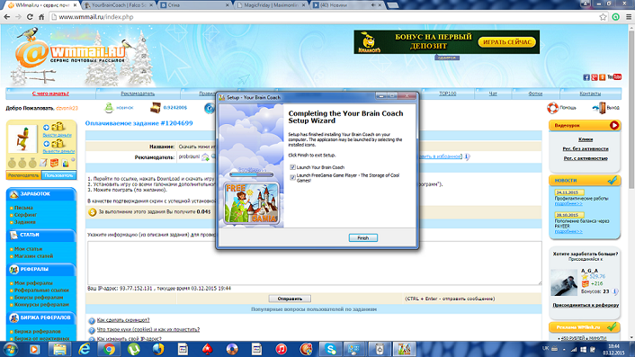Screen dimensions: 635x357
Task: Open the YouTube social icon
Action: (x=614, y=77)
